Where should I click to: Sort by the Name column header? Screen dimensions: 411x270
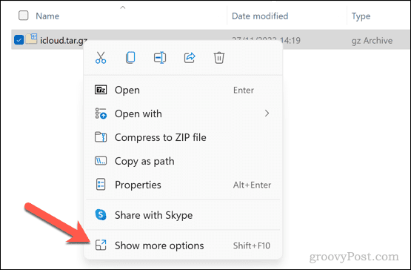point(47,16)
